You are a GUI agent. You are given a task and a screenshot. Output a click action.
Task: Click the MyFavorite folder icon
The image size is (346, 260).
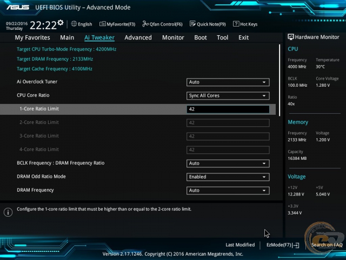pyautogui.click(x=103, y=24)
